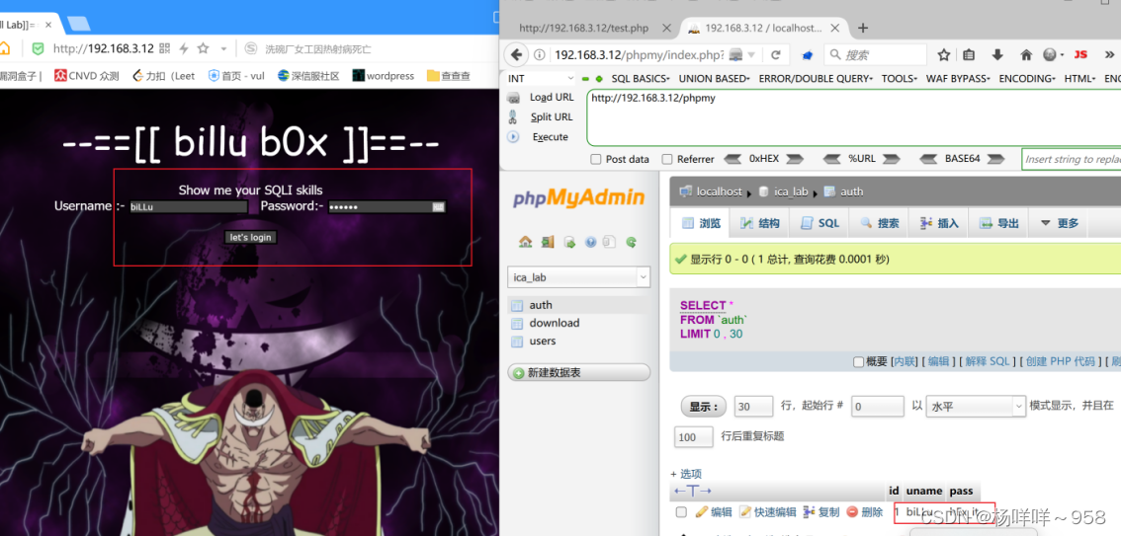
Task: Expand the WAF BYPASS menu
Action: pyautogui.click(x=958, y=79)
